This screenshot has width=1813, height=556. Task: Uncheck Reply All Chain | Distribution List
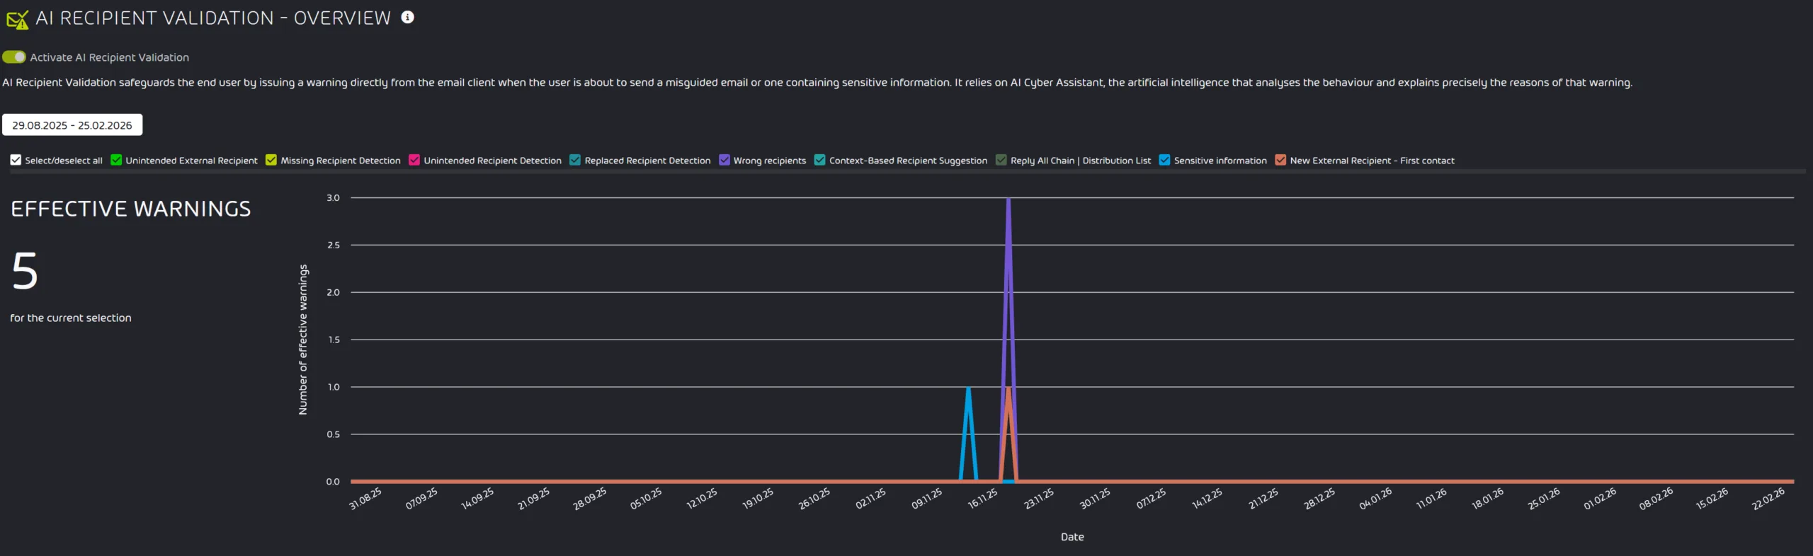click(x=1001, y=161)
